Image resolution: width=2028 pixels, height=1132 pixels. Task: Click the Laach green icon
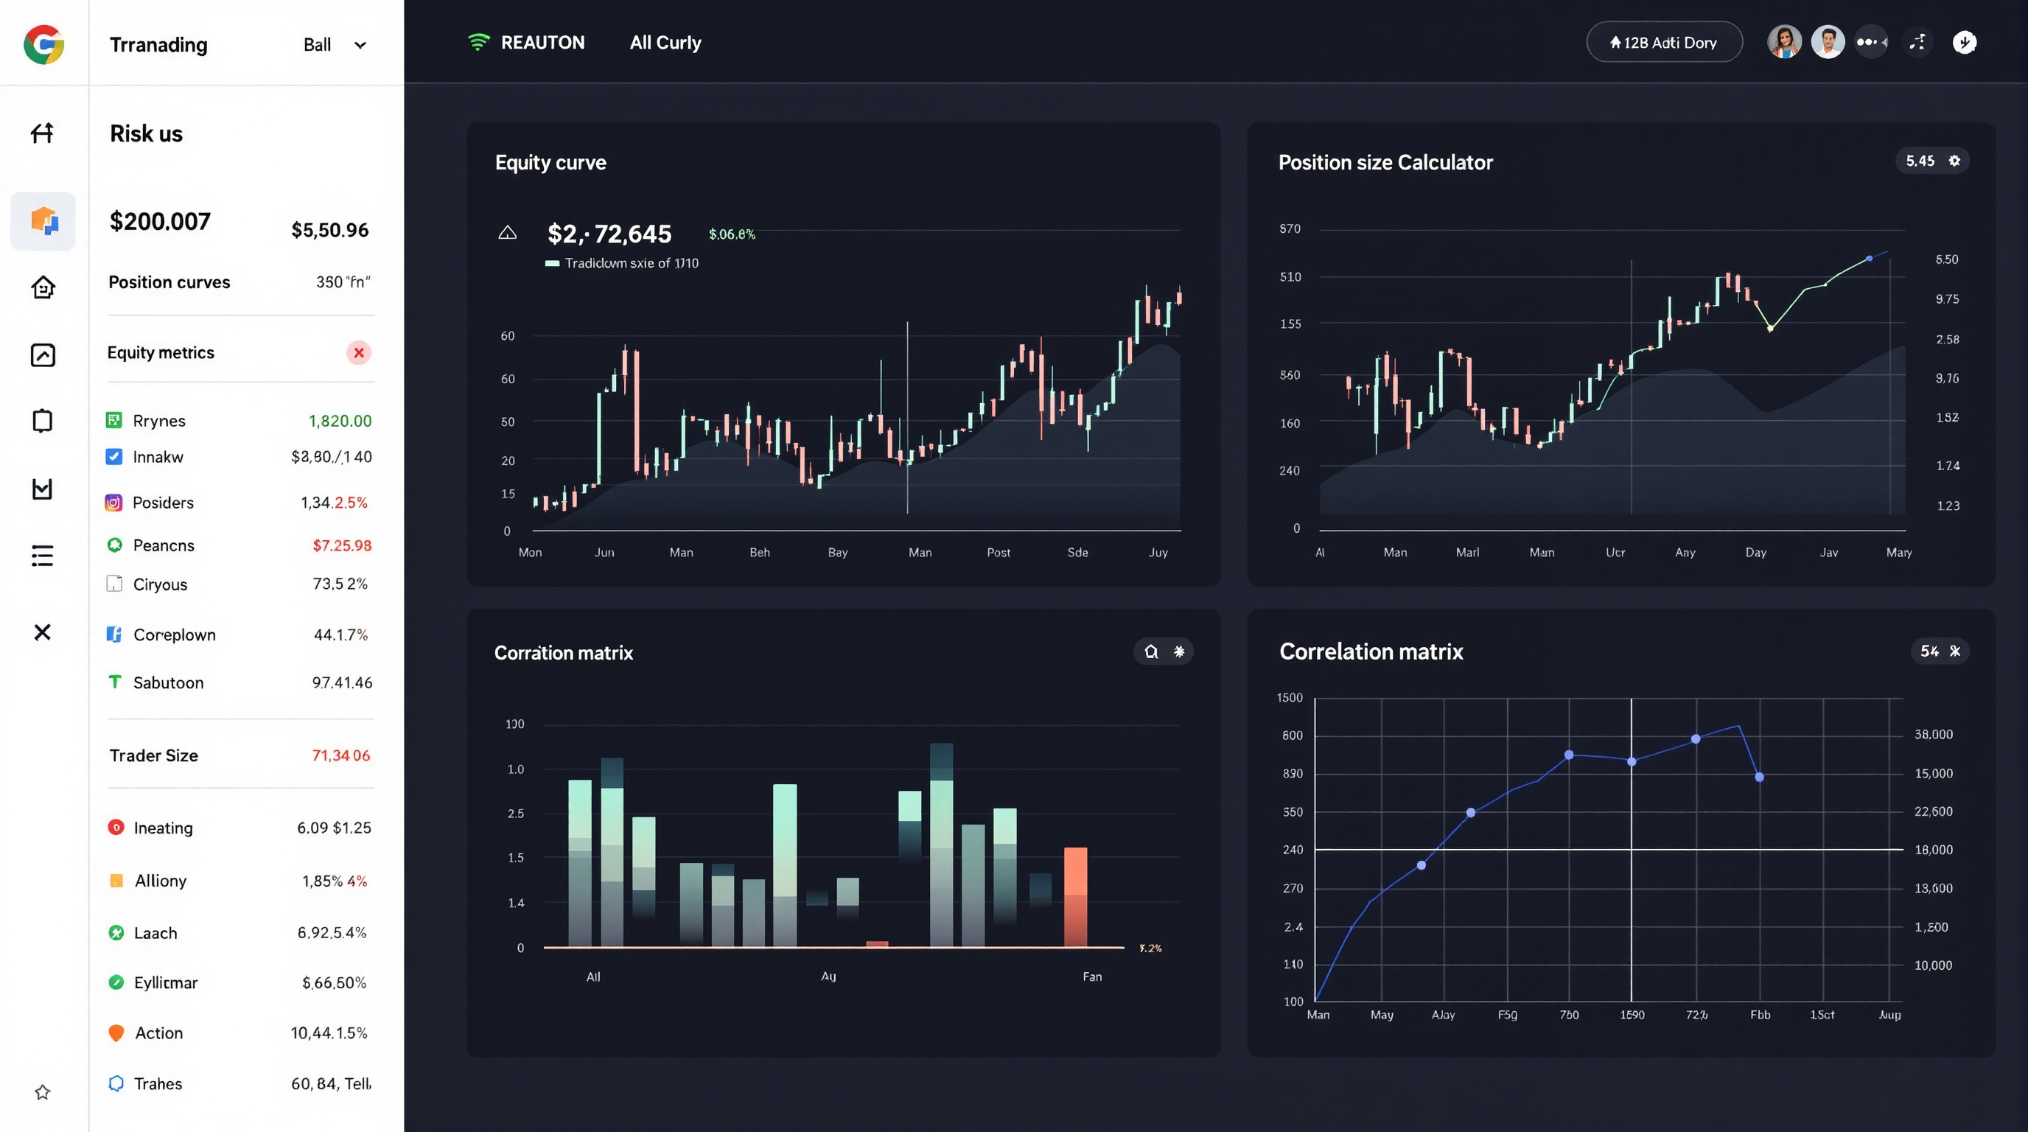point(116,932)
